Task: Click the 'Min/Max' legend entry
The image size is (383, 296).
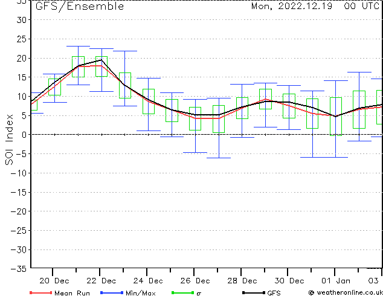Action: [140, 293]
